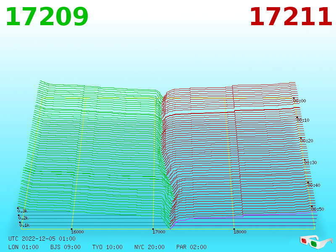The height and width of the screenshot is (252, 336).
Task: Click the red ask price 17211
Action: [291, 17]
